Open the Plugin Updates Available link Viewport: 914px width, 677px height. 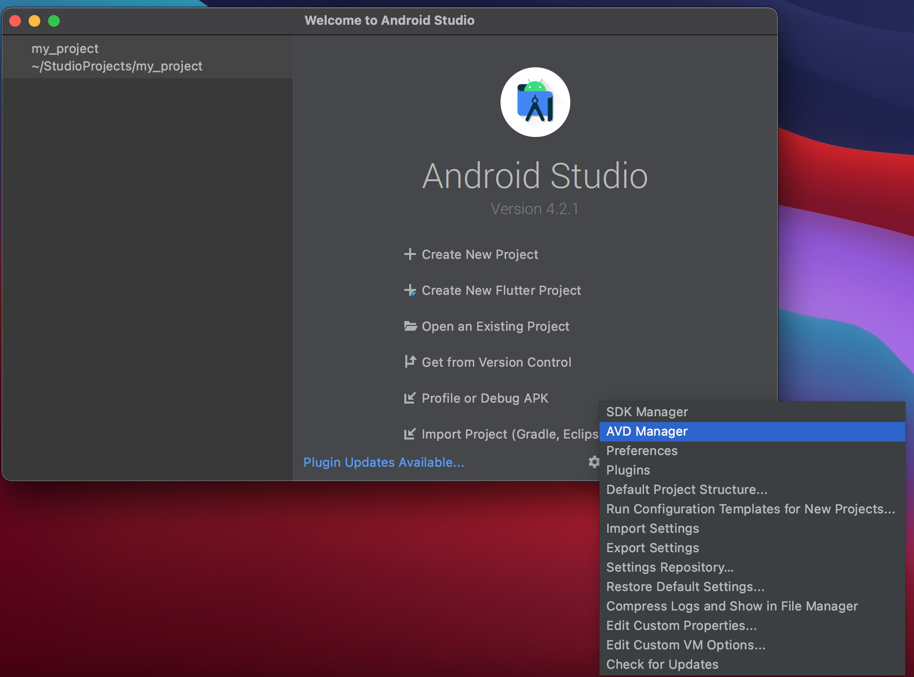click(x=383, y=462)
